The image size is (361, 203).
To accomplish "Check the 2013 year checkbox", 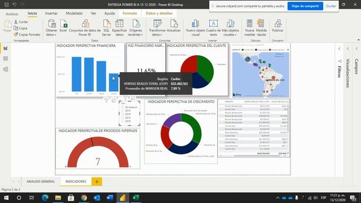I will [123, 111].
